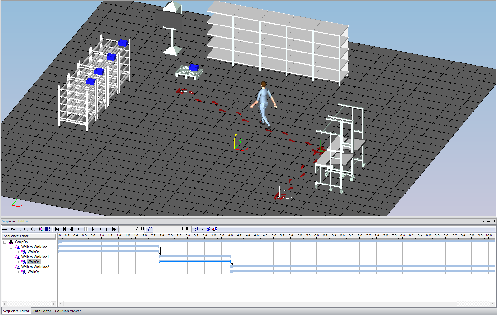The height and width of the screenshot is (315, 497).
Task: Click the Walk to WalkLoc2 operation icon
Action: [x=17, y=267]
